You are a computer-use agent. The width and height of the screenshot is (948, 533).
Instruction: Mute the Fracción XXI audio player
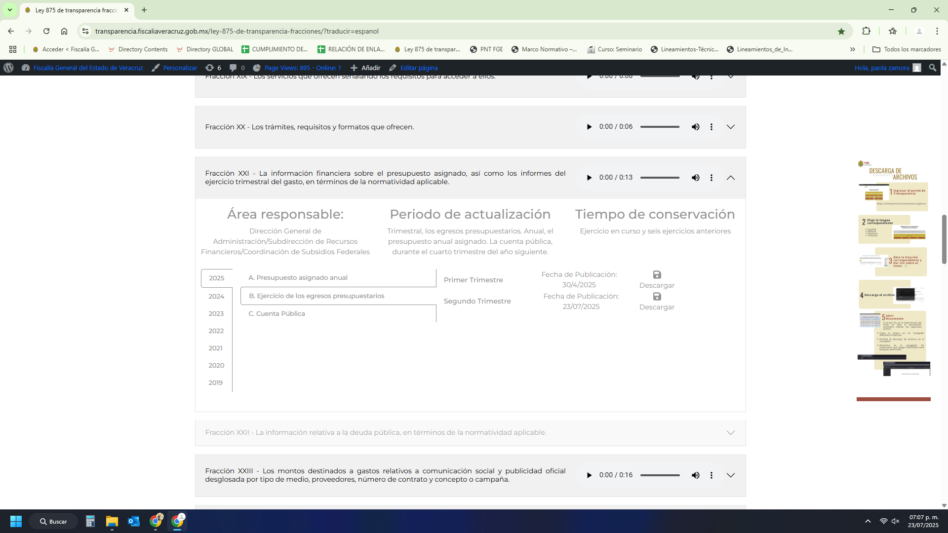pyautogui.click(x=695, y=178)
